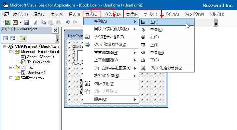Choose 右(R) align option
Viewport: 237px width, 130px height.
point(167,37)
